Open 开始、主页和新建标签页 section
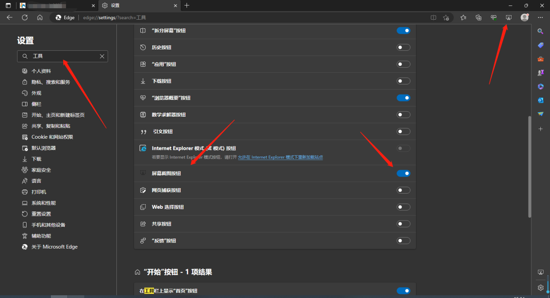 (53, 115)
